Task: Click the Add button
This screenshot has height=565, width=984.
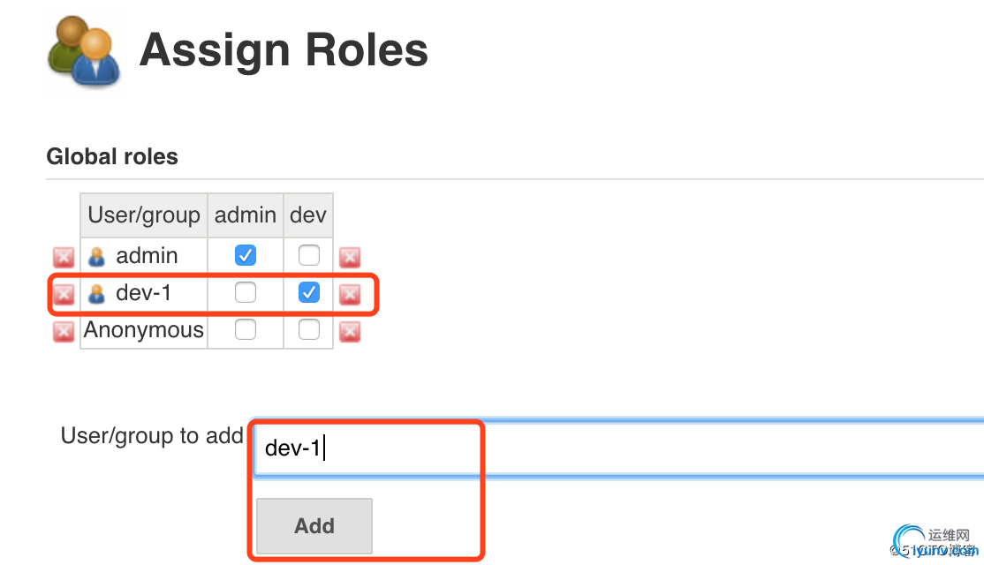Action: tap(314, 526)
